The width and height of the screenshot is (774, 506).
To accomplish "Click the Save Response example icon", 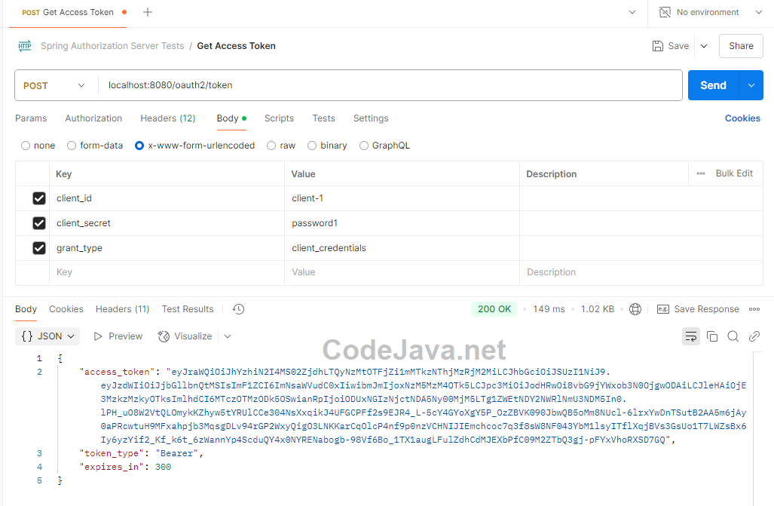I will click(x=663, y=309).
